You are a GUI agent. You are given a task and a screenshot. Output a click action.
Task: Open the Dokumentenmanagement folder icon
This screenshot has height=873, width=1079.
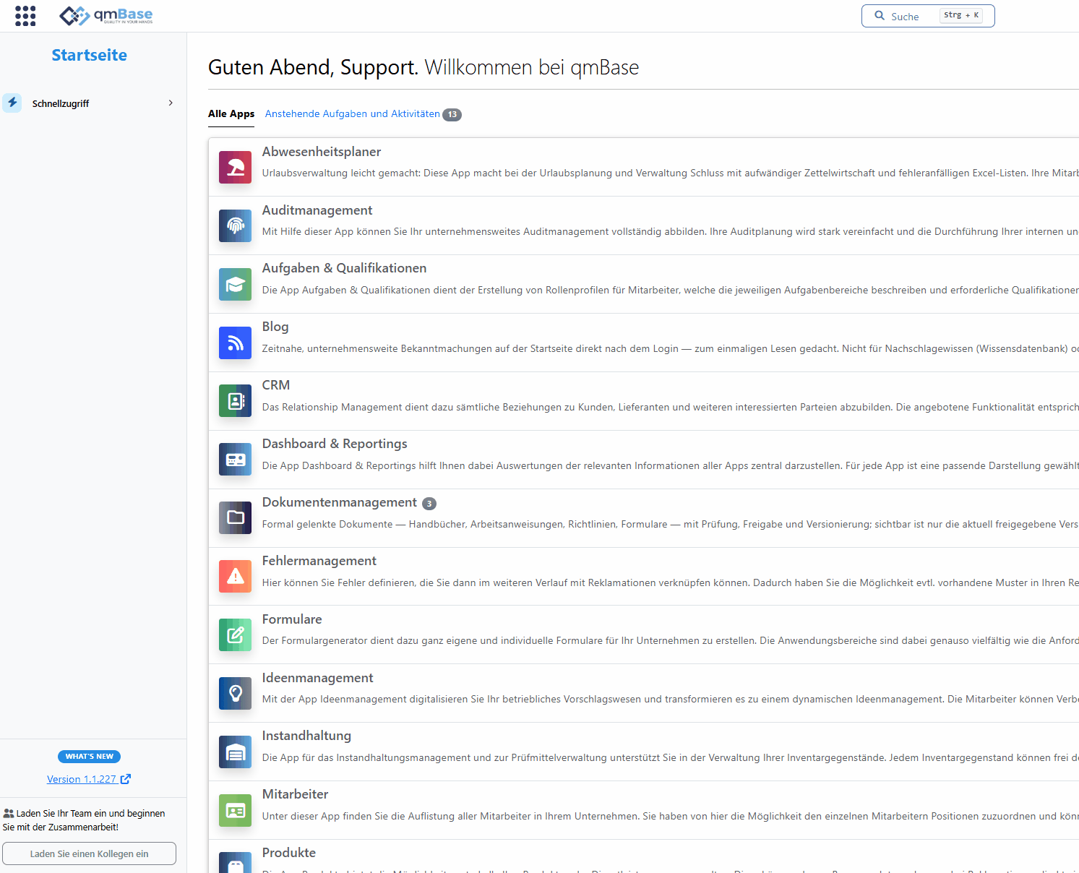[235, 517]
